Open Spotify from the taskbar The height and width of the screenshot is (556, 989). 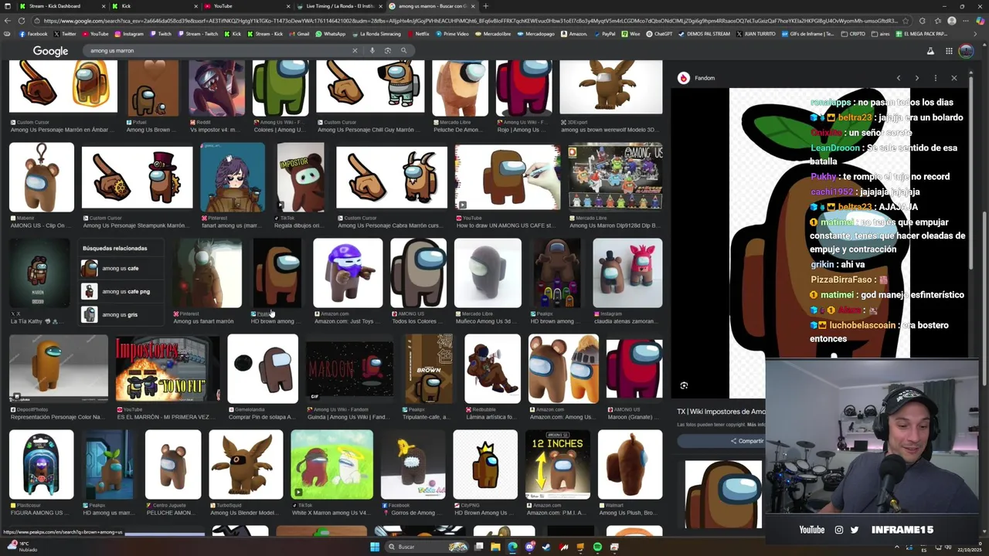(x=597, y=547)
